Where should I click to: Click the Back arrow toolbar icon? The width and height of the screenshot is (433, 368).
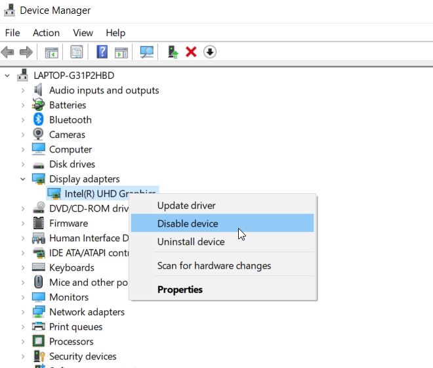pyautogui.click(x=7, y=52)
